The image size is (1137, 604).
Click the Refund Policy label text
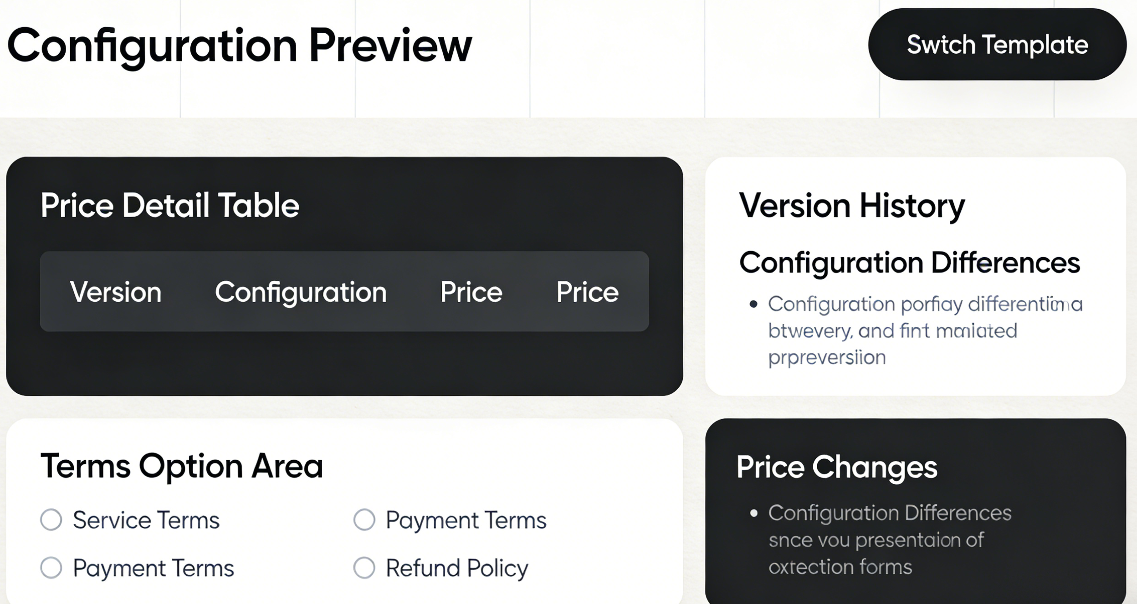point(457,568)
